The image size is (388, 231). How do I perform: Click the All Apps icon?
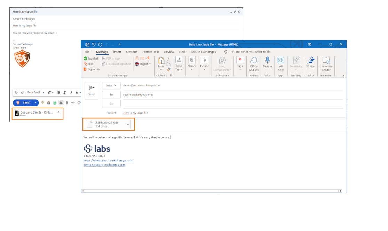[281, 61]
